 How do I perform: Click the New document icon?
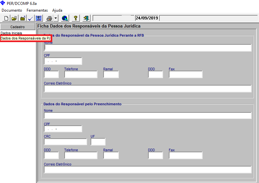(x=6, y=18)
